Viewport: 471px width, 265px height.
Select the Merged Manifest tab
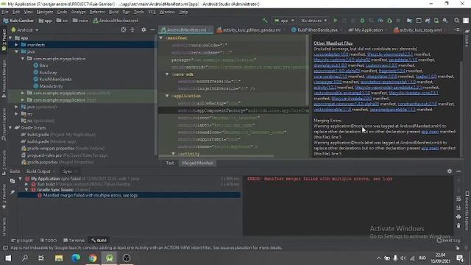(197, 163)
